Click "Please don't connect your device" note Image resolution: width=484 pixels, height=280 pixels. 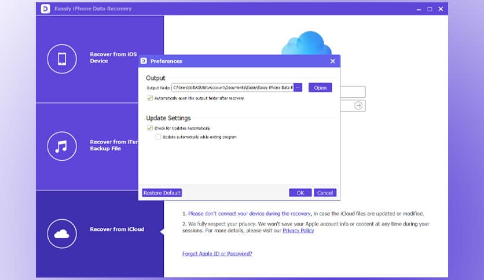coord(250,213)
